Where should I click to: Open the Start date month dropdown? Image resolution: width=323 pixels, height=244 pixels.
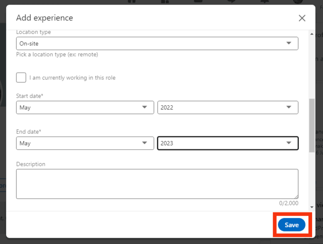point(85,108)
